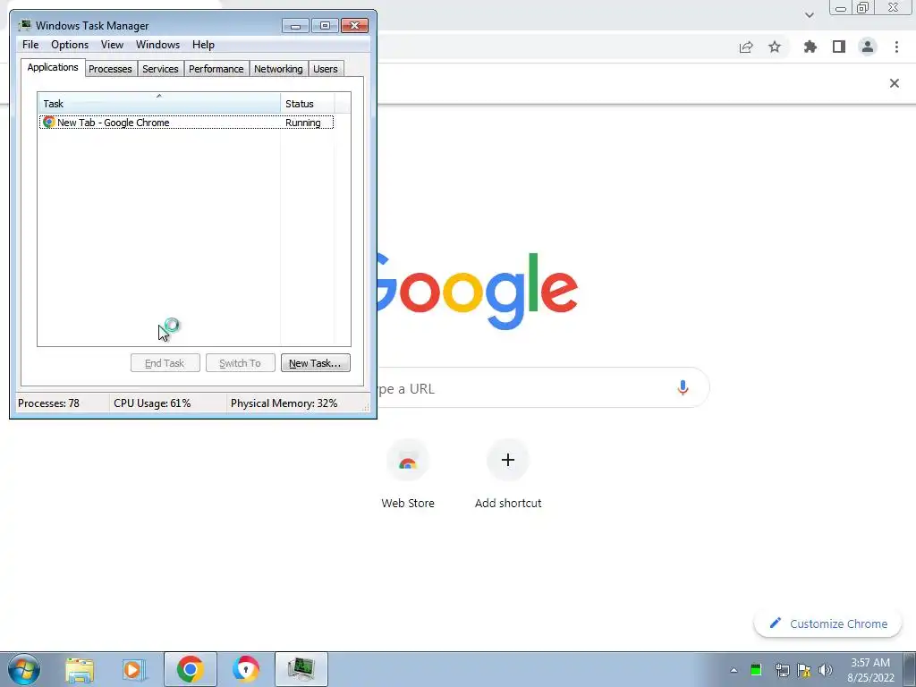Click the Action Center flag tray icon
Image resolution: width=916 pixels, height=687 pixels.
click(x=804, y=670)
